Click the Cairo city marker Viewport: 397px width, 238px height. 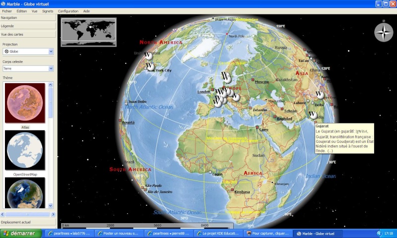click(257, 127)
